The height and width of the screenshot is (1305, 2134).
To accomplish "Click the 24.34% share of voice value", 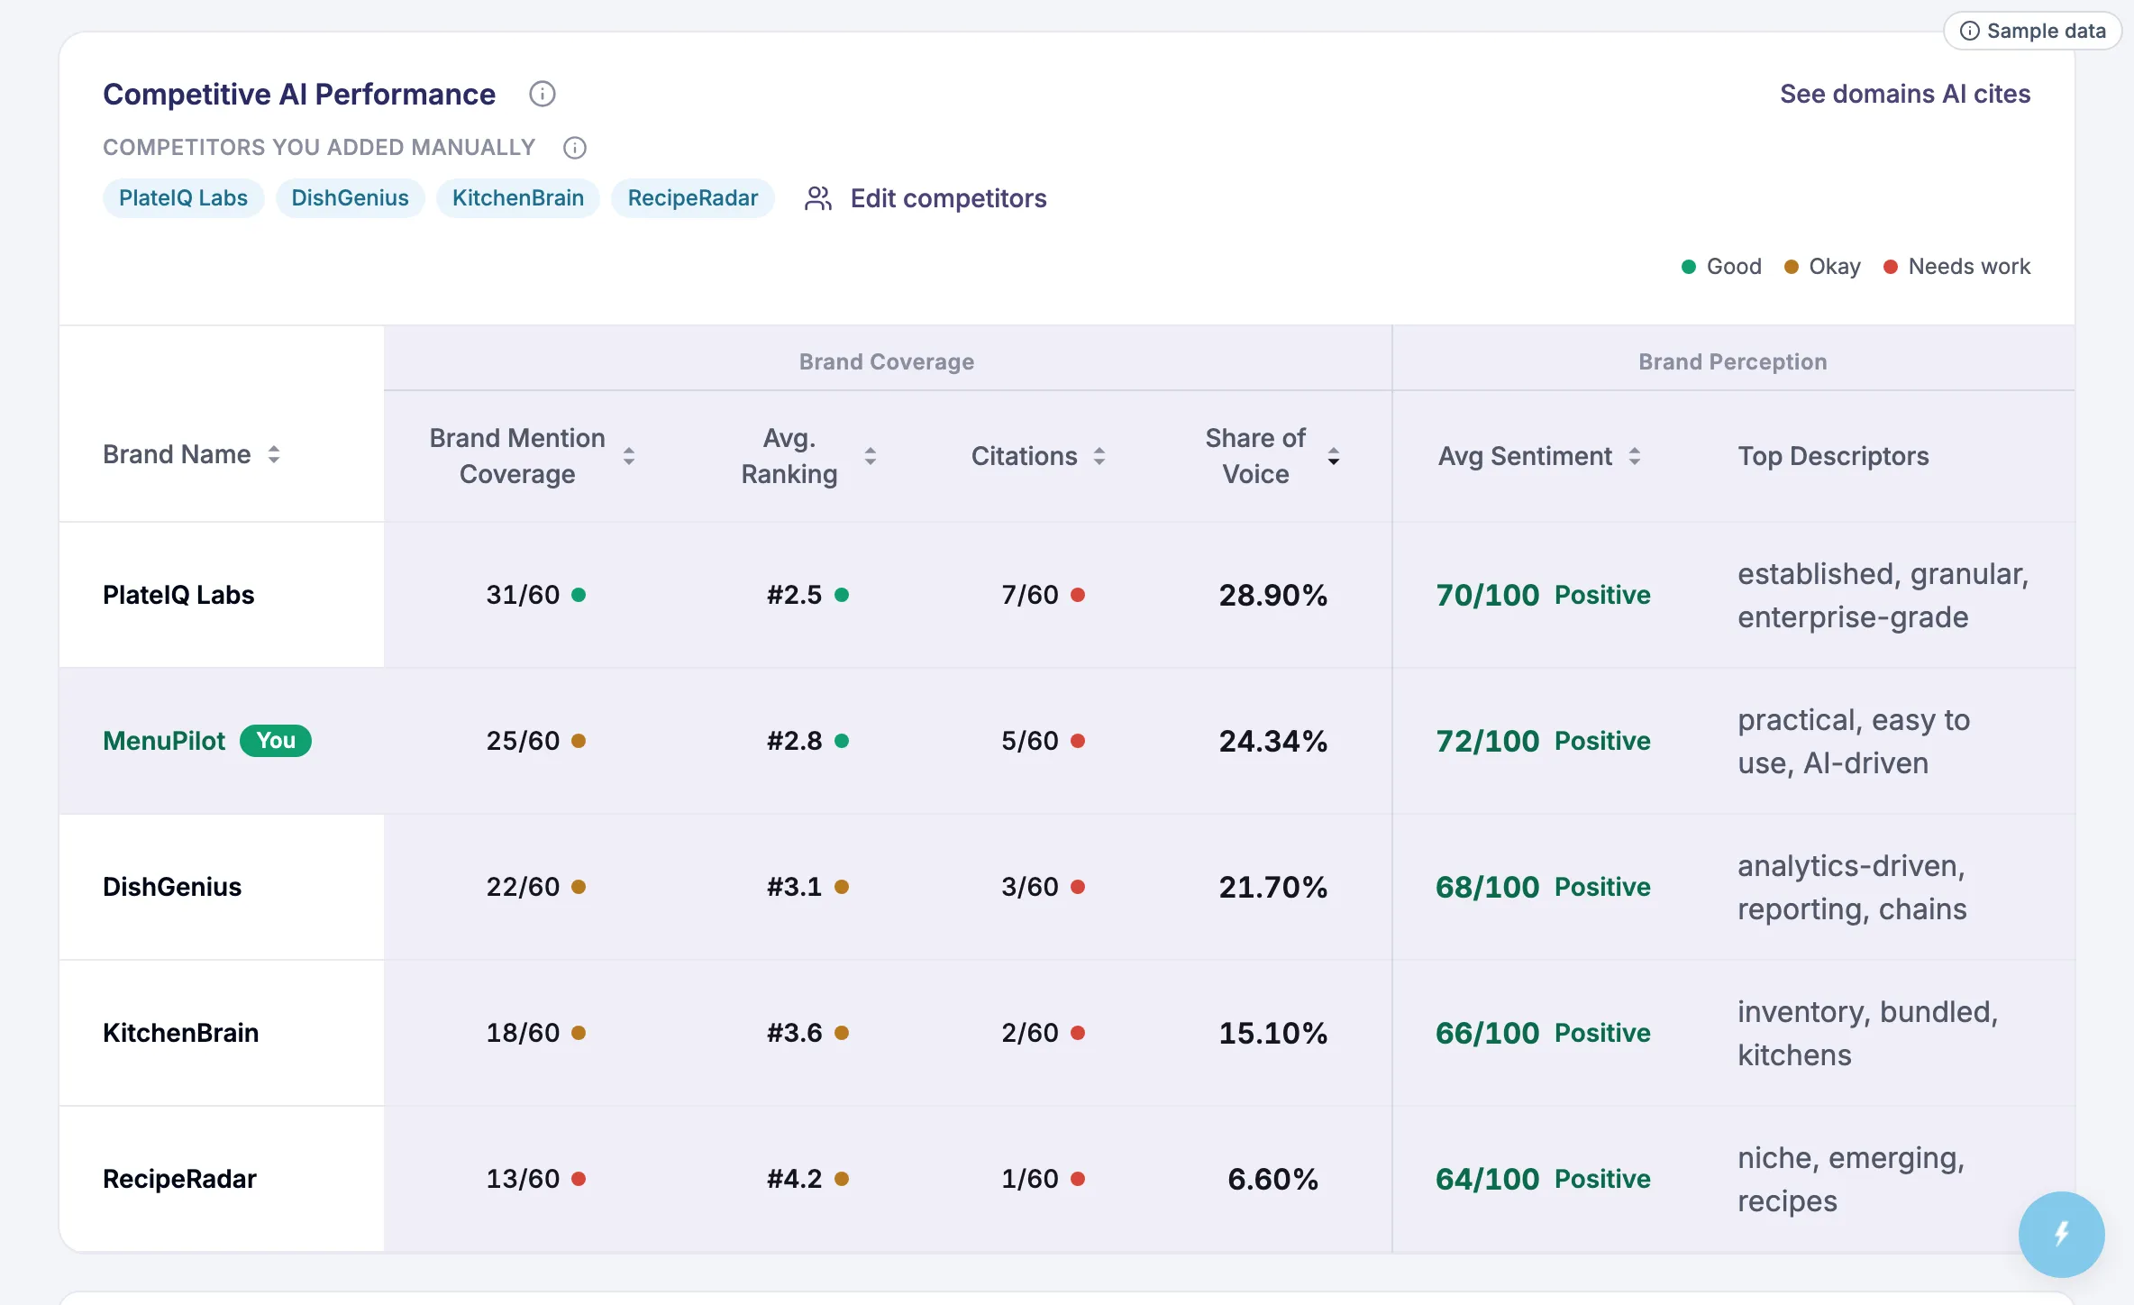I will pyautogui.click(x=1272, y=741).
